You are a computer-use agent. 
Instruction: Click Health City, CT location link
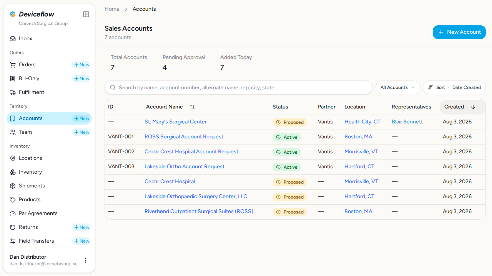(x=362, y=122)
